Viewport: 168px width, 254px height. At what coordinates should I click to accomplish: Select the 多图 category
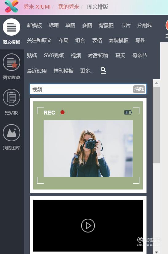point(87,25)
